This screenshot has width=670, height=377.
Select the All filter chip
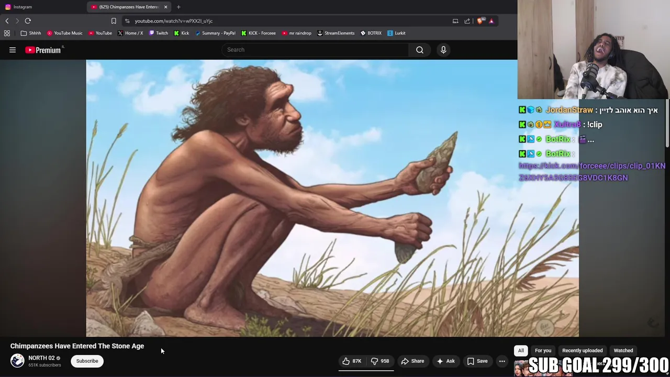(x=521, y=350)
